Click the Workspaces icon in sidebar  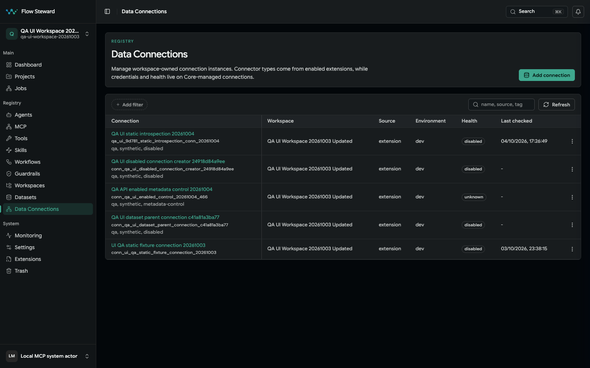click(x=9, y=185)
